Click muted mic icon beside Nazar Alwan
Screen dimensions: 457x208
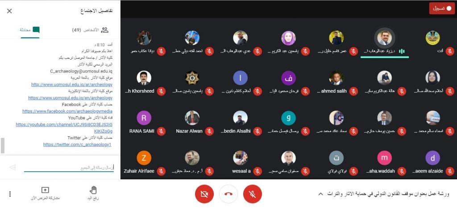click(x=209, y=131)
